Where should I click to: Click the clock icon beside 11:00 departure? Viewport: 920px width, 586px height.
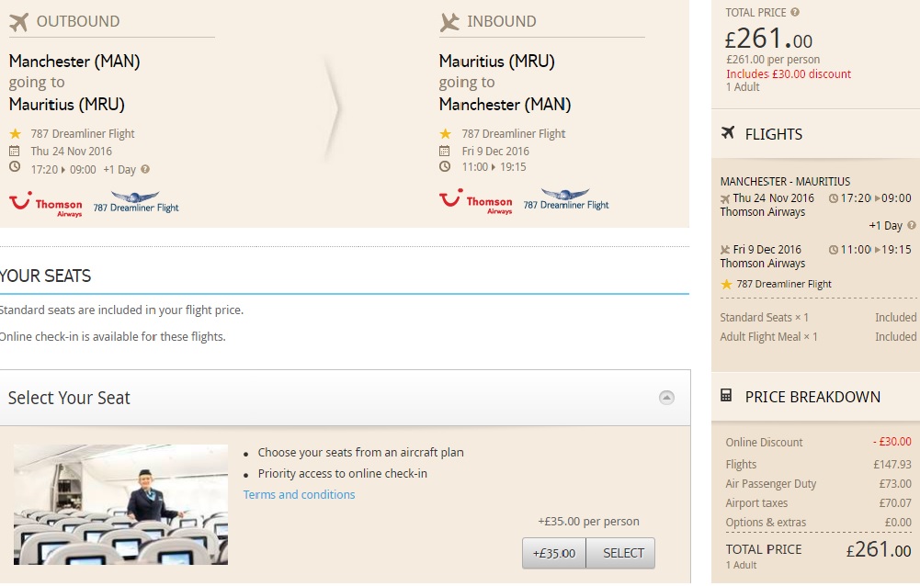(445, 166)
